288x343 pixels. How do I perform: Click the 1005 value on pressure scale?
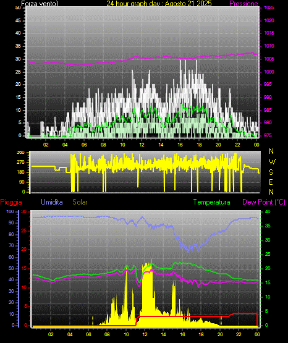coord(269,59)
